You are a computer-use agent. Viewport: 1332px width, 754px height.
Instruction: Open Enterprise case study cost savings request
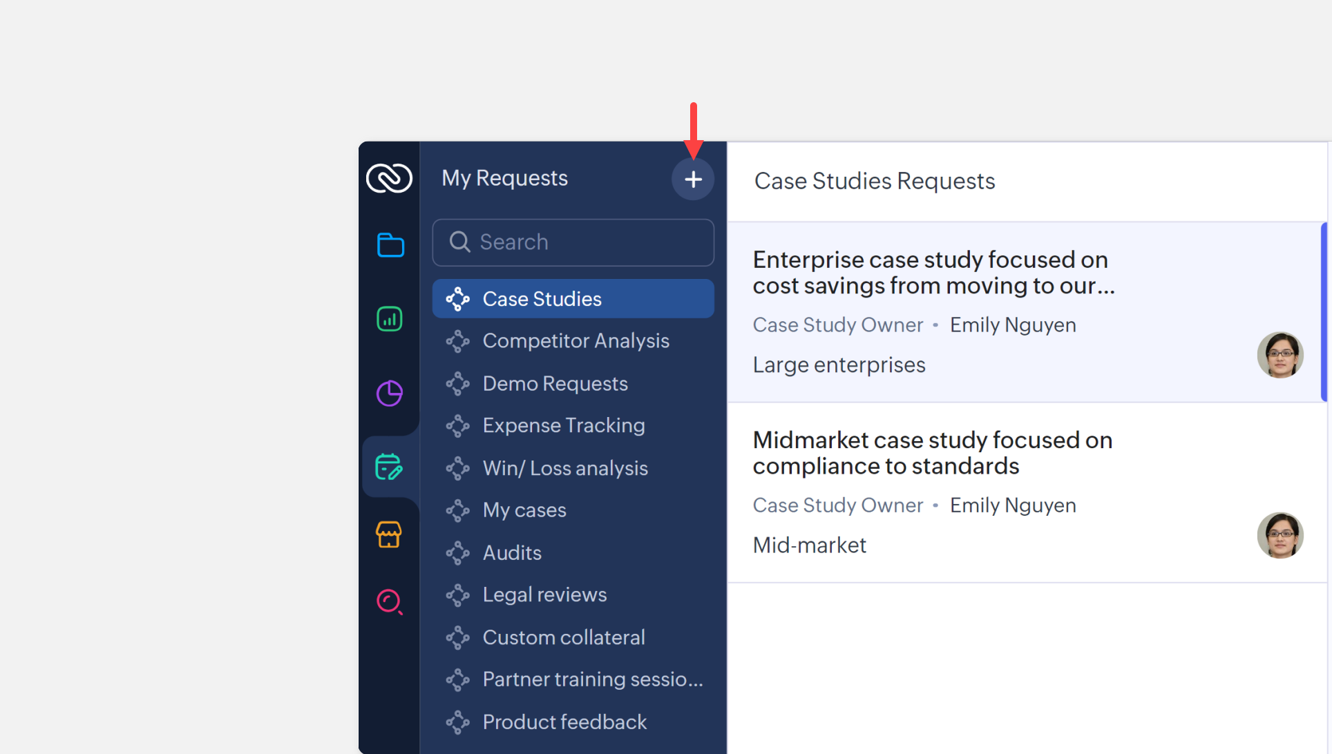tap(933, 273)
